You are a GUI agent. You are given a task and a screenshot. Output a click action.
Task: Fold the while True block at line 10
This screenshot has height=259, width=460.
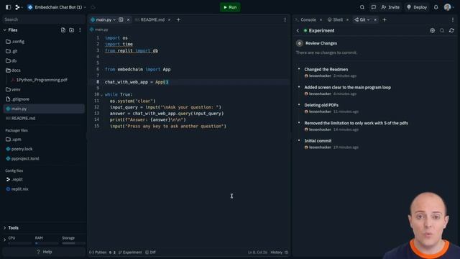click(101, 94)
